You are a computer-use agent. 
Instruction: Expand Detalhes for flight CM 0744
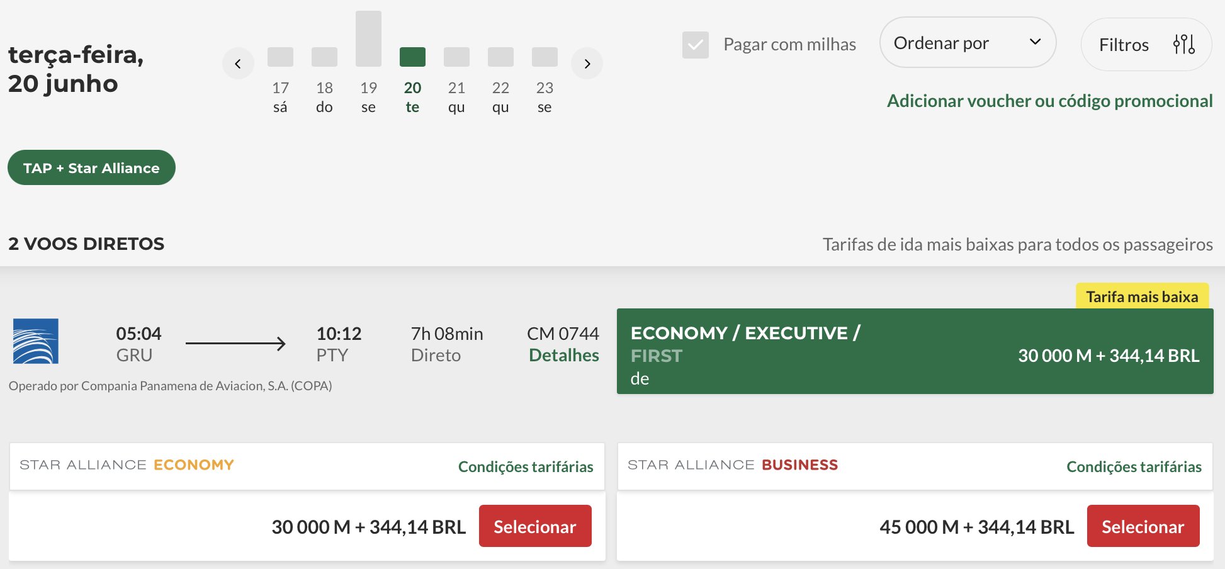click(x=563, y=356)
